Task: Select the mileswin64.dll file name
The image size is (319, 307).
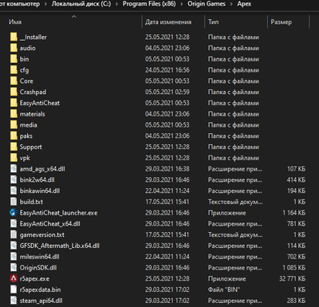Action: point(40,257)
